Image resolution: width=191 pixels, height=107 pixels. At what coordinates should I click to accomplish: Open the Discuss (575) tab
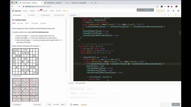59,15
